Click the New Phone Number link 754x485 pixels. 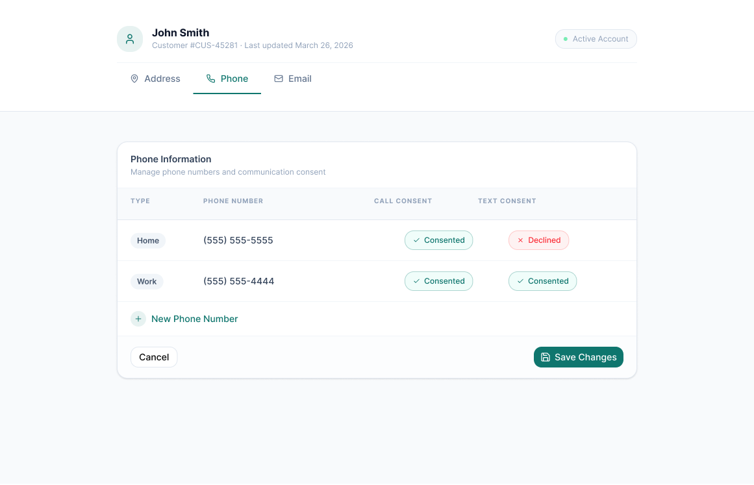click(x=194, y=319)
